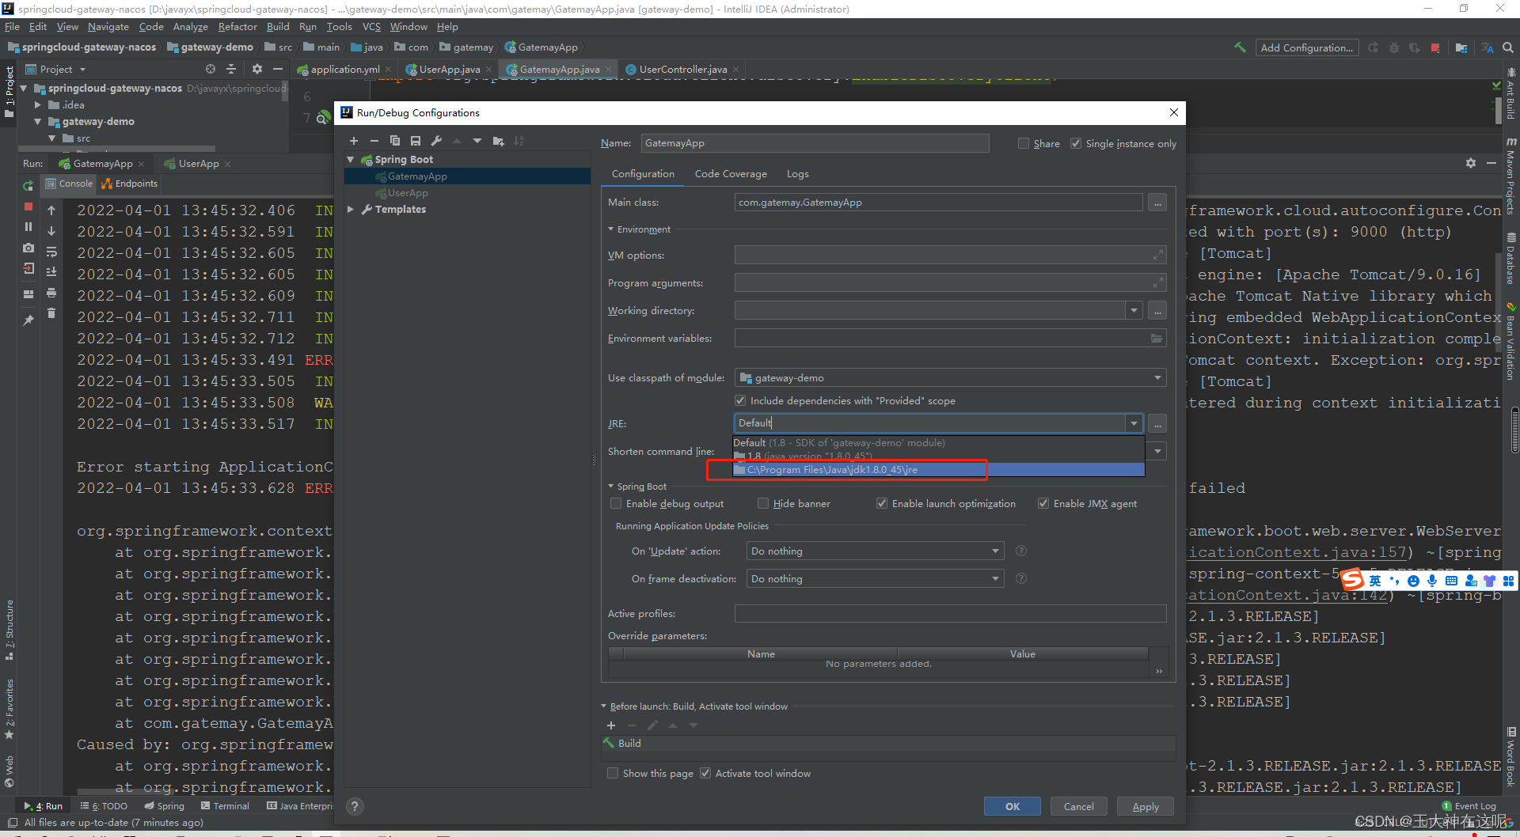Browse JRE path with ellipsis button
Image resolution: width=1520 pixels, height=837 pixels.
click(1157, 424)
